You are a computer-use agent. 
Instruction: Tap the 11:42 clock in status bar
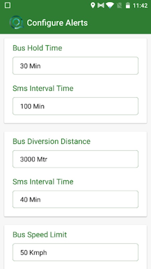(140, 6)
